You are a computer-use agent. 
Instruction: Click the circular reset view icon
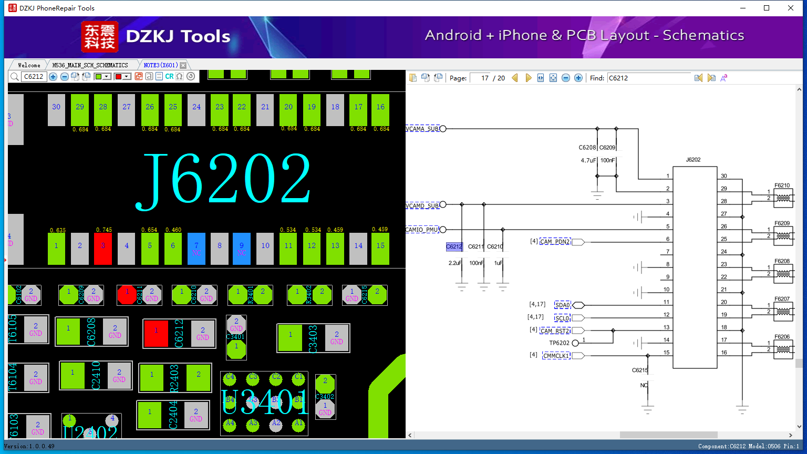click(x=191, y=77)
